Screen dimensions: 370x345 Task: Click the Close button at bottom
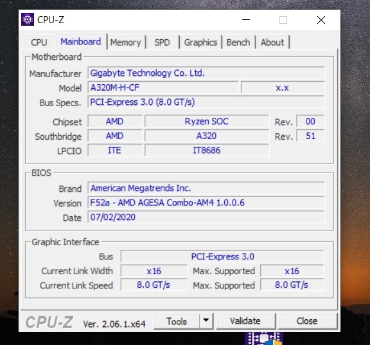tap(307, 321)
